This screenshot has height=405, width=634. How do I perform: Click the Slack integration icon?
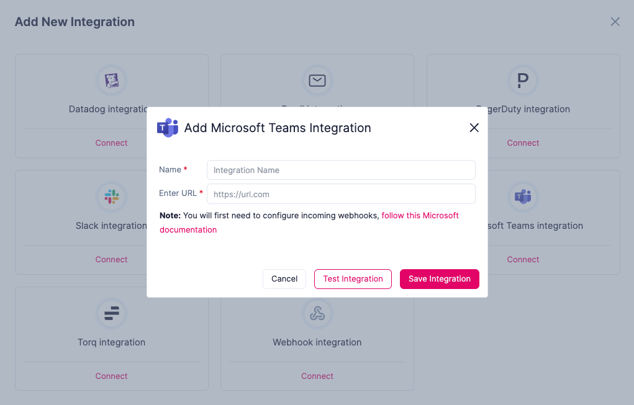coord(112,197)
